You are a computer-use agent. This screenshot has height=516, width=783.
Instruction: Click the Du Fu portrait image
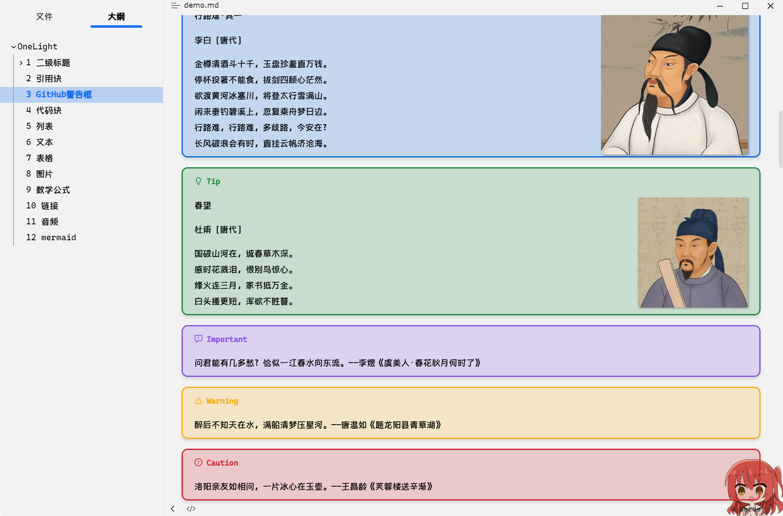(x=693, y=252)
